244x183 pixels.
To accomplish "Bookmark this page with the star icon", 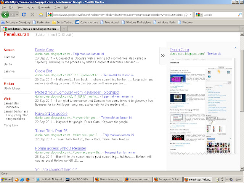I will (186, 14).
